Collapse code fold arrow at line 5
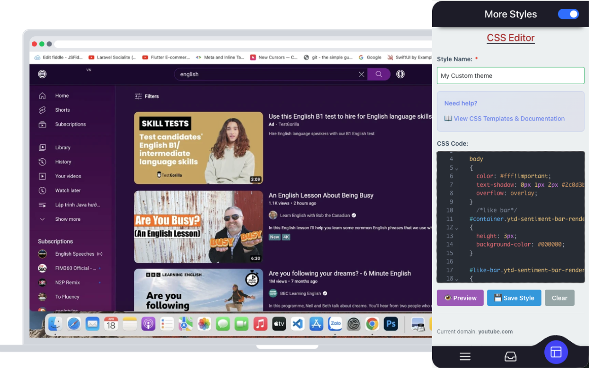589x368 pixels. coord(456,168)
